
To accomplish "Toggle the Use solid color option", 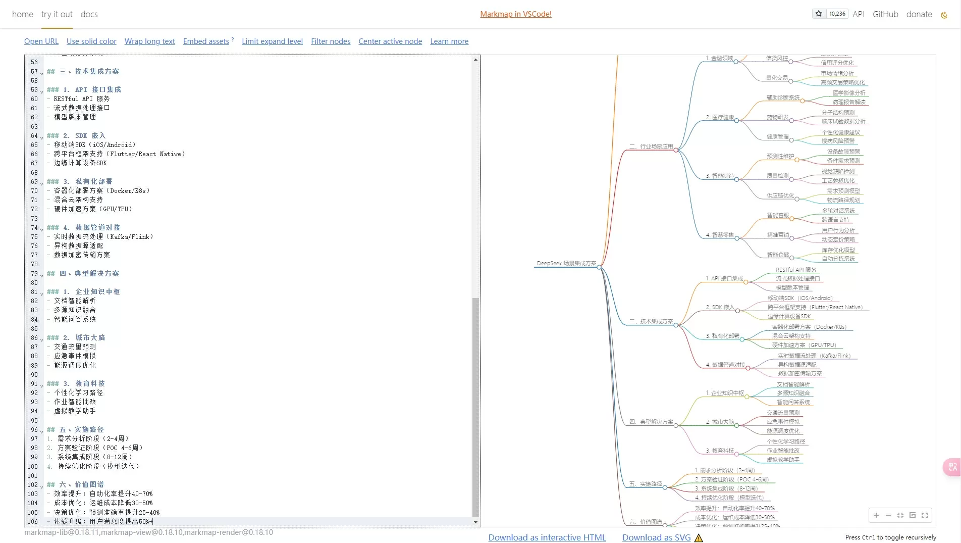I will (91, 41).
